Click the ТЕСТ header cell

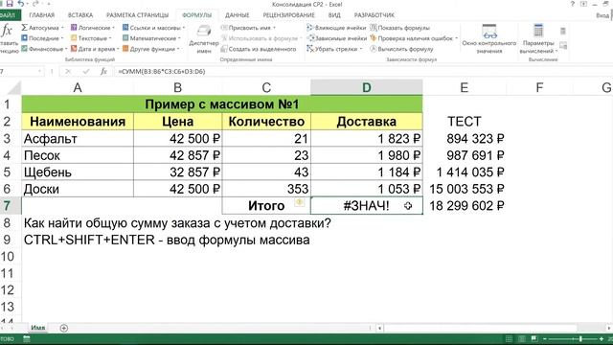(x=464, y=122)
